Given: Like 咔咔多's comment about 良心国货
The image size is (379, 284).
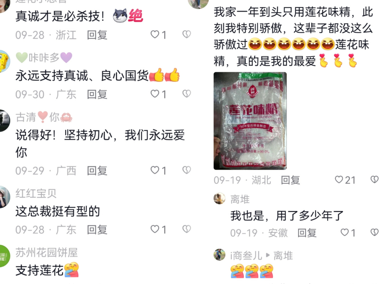Looking at the screenshot, I should click(158, 94).
